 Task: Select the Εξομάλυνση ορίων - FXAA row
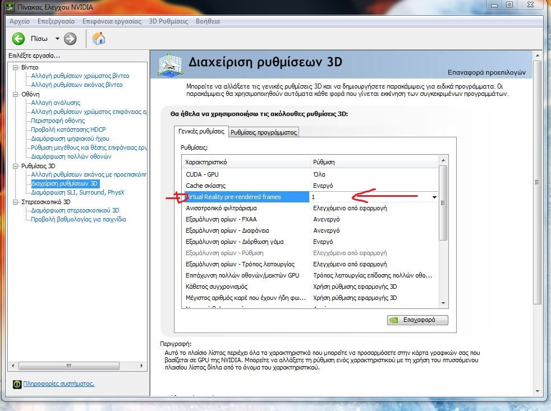click(x=310, y=220)
